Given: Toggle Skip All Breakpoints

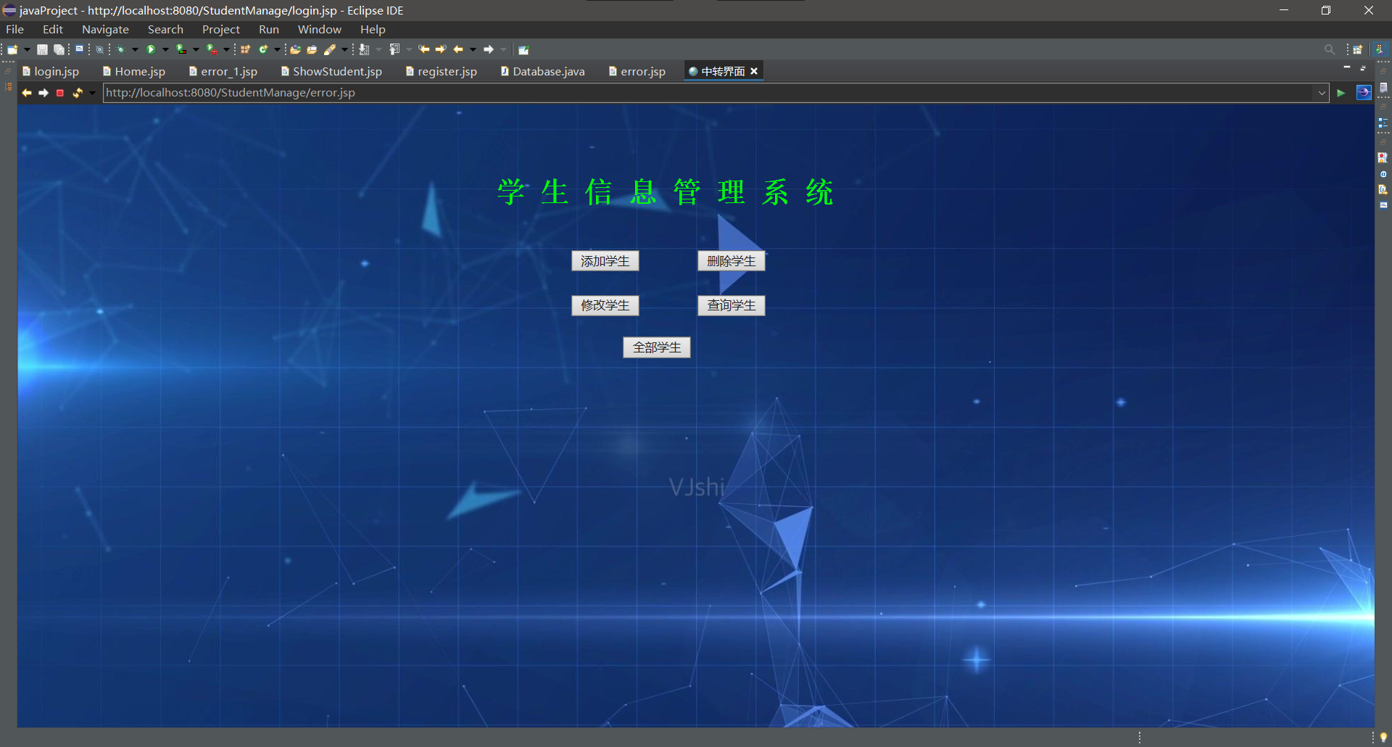Looking at the screenshot, I should (x=99, y=49).
